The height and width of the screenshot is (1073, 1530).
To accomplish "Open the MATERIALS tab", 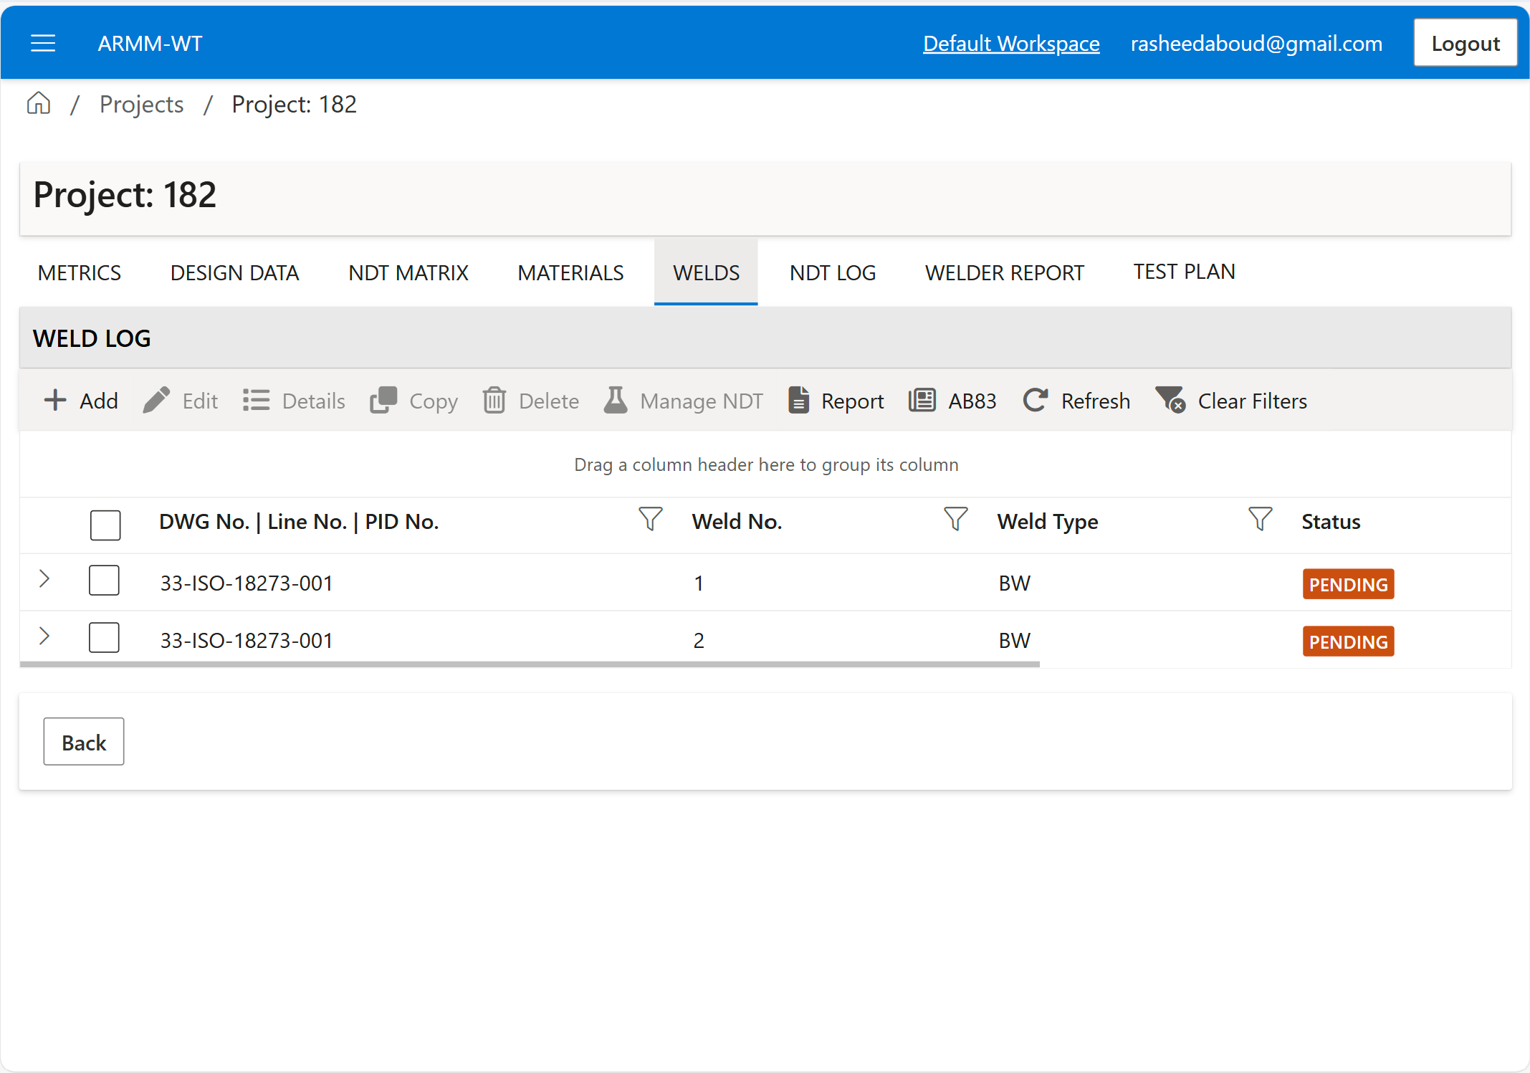I will tap(570, 273).
